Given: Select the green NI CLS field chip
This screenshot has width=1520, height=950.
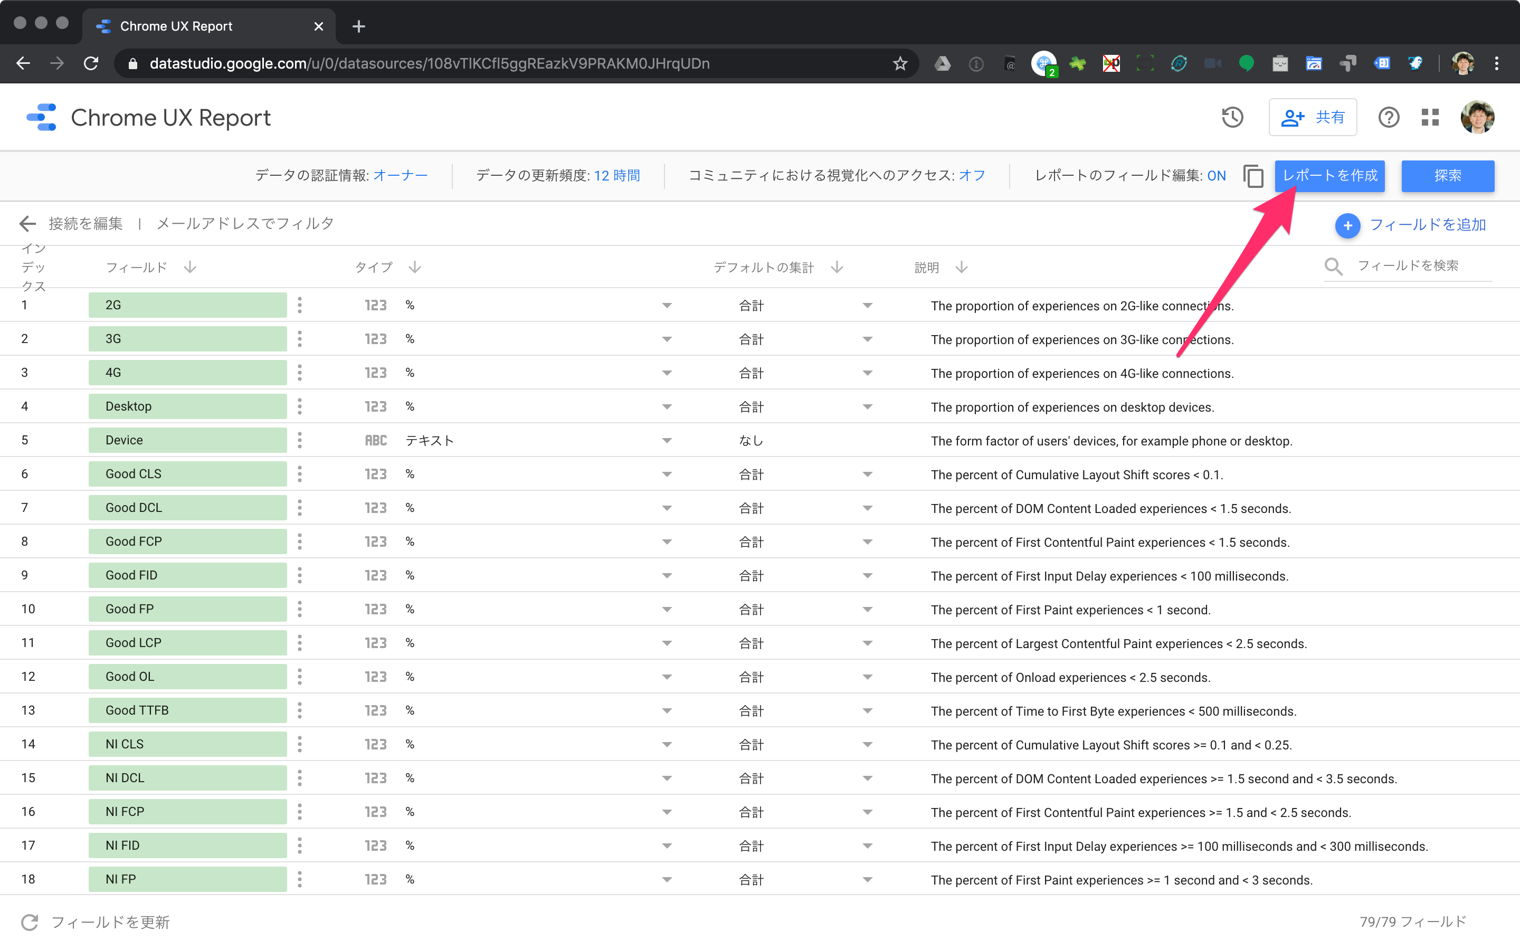Looking at the screenshot, I should click(188, 745).
